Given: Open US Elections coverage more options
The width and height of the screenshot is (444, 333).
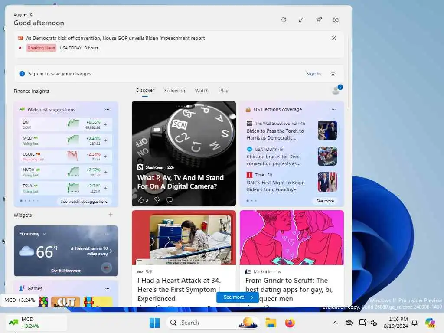Looking at the screenshot, I should click(333, 109).
